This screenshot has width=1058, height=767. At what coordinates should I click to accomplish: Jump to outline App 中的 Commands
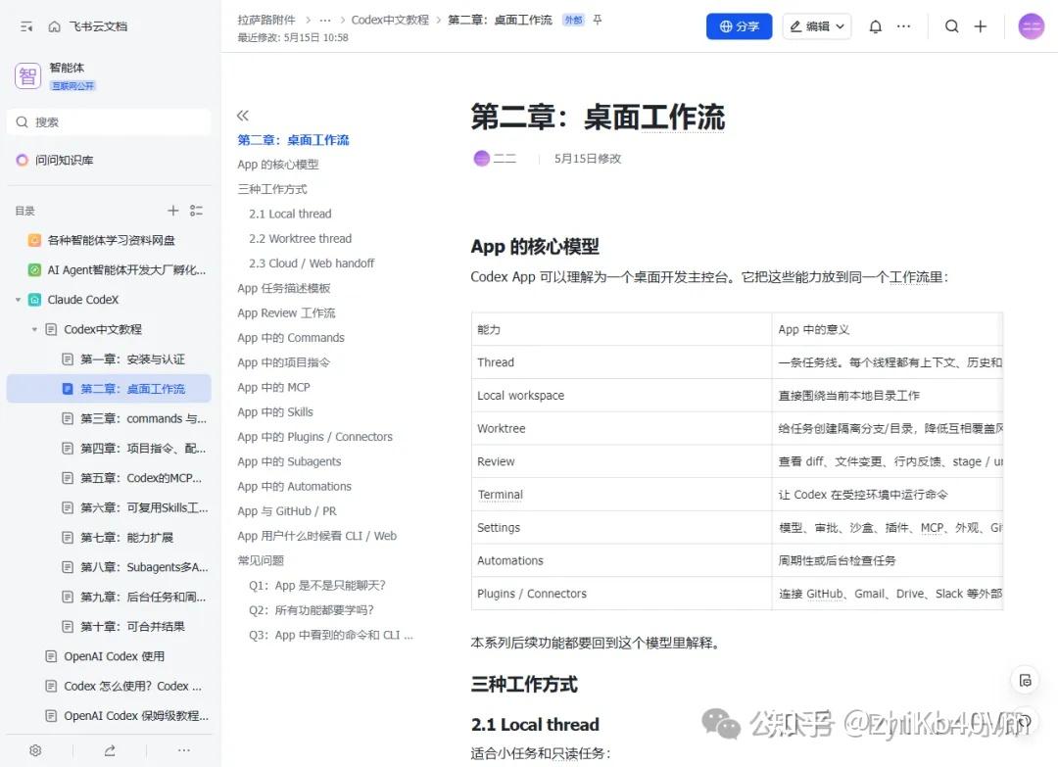coord(291,338)
